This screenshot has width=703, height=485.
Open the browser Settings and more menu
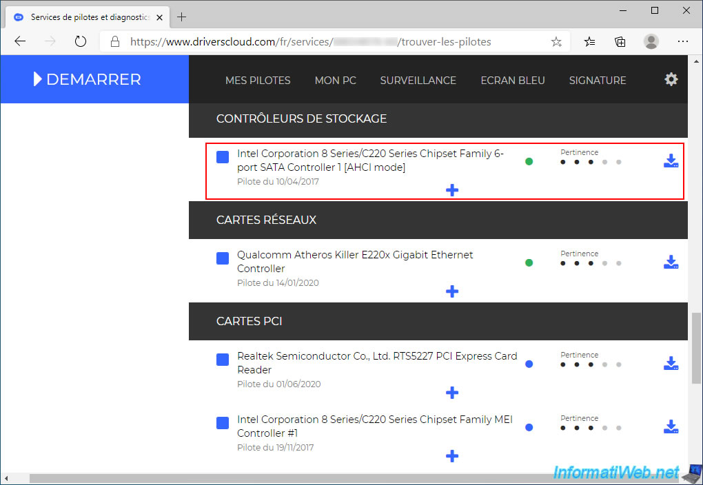tap(683, 42)
